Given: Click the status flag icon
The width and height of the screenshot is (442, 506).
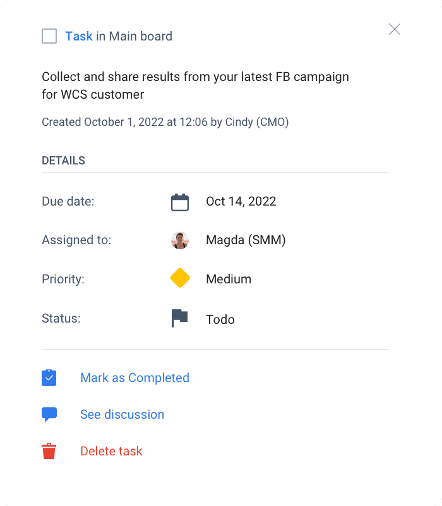Looking at the screenshot, I should click(180, 318).
